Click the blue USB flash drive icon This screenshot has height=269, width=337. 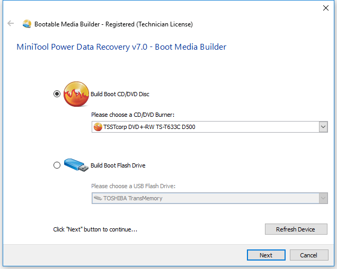point(76,165)
